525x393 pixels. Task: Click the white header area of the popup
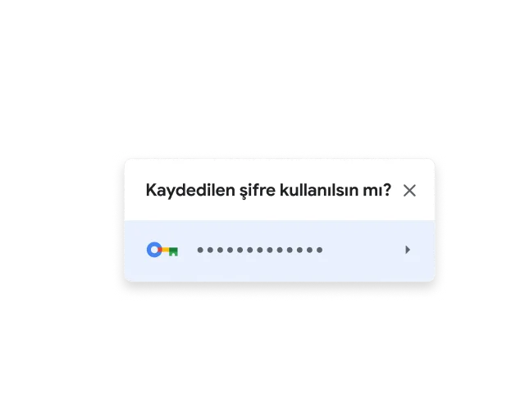280,170
